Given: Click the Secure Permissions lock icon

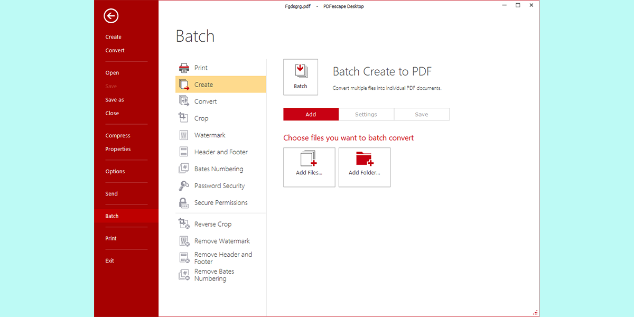Looking at the screenshot, I should 184,203.
